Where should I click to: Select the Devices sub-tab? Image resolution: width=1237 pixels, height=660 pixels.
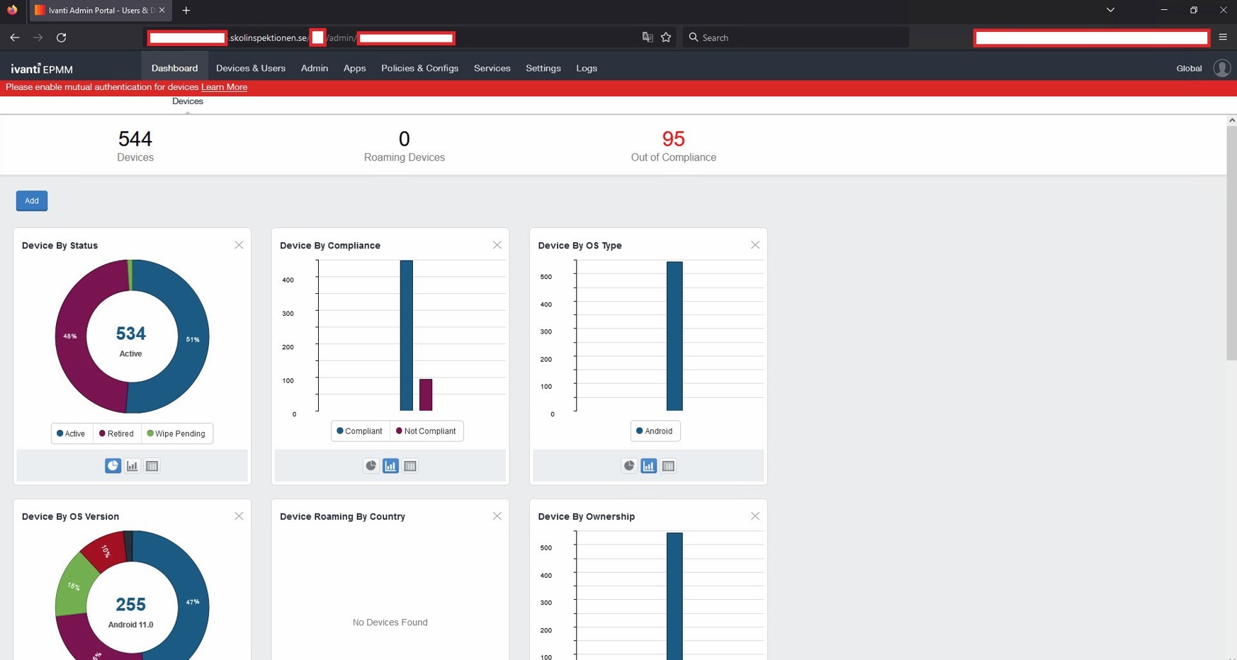click(188, 101)
